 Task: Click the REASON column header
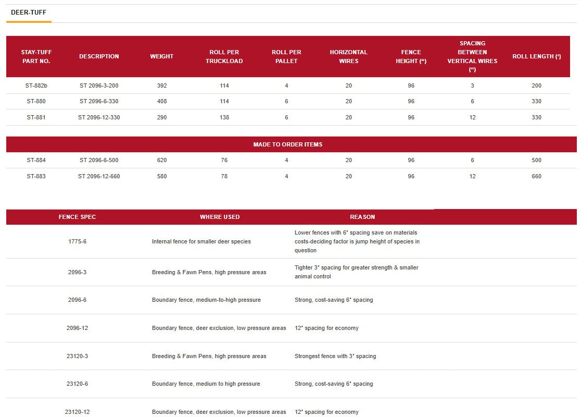coord(362,217)
